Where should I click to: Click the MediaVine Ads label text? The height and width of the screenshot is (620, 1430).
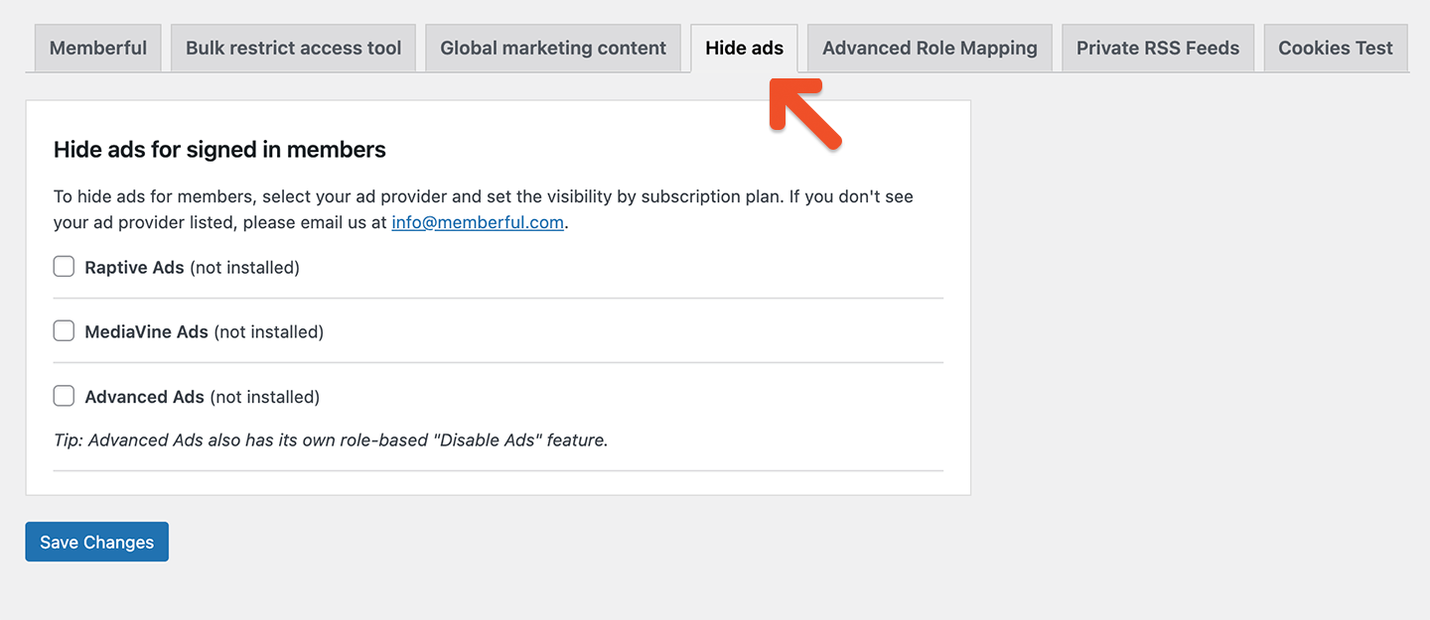pyautogui.click(x=144, y=331)
